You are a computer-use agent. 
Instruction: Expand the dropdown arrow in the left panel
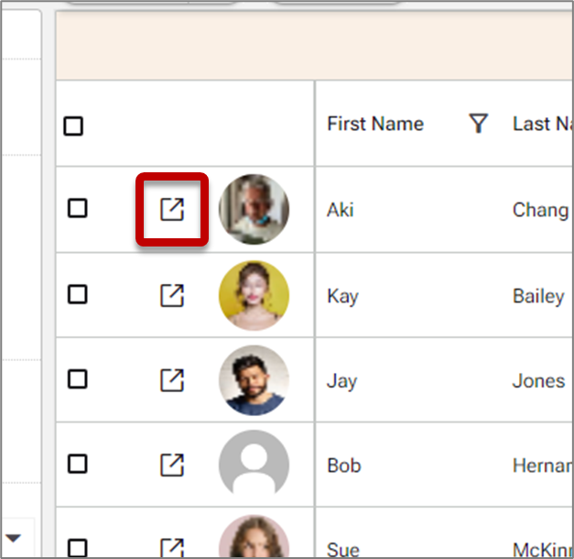[14, 537]
